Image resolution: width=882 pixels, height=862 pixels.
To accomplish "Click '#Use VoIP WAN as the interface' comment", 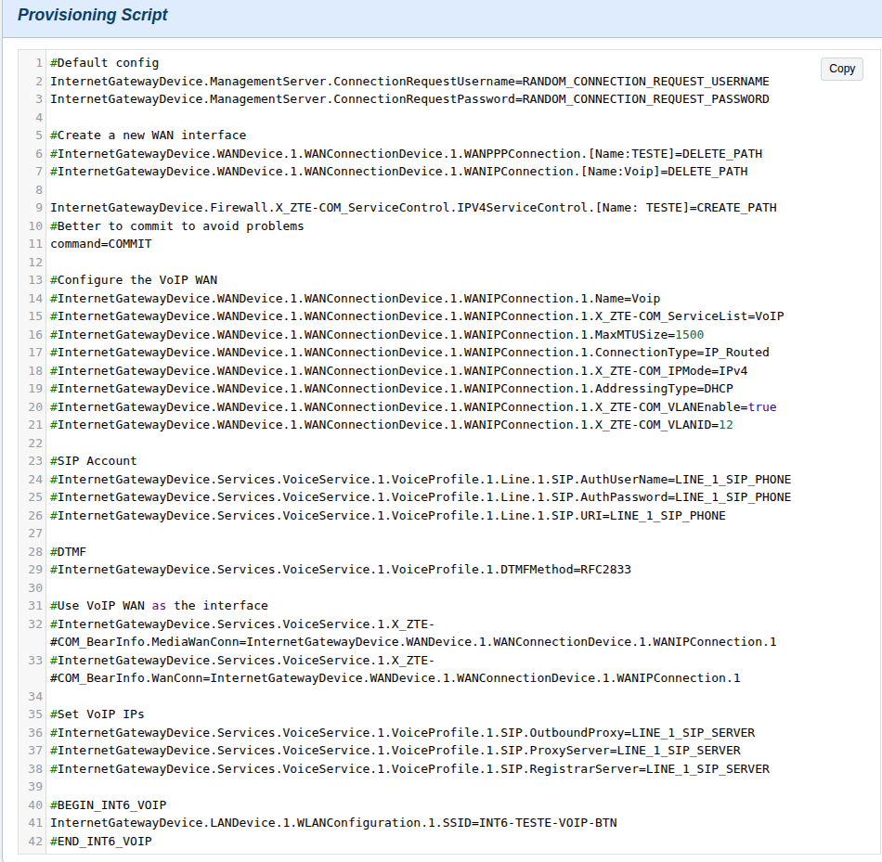I will click(159, 606).
